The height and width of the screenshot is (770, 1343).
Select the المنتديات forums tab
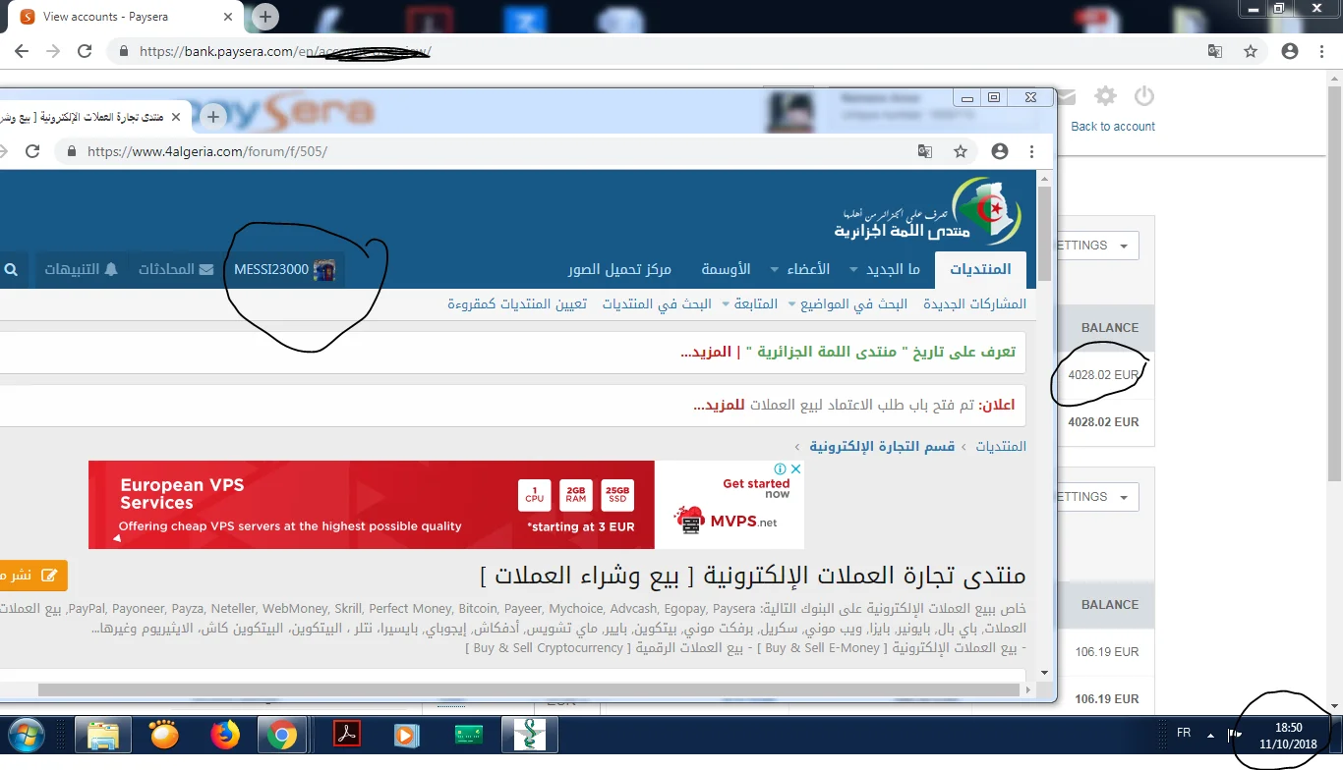click(x=980, y=269)
